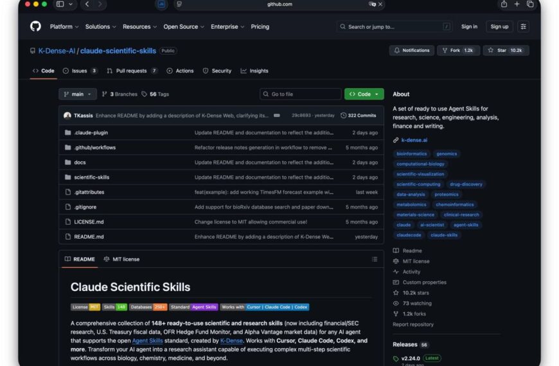Click the Sign in link
The height and width of the screenshot is (366, 559).
click(469, 27)
